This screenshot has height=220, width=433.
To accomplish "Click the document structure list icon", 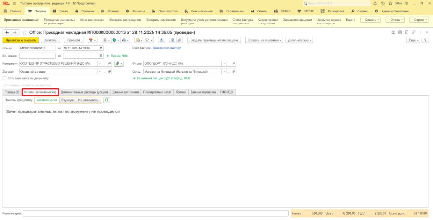I will (x=173, y=40).
